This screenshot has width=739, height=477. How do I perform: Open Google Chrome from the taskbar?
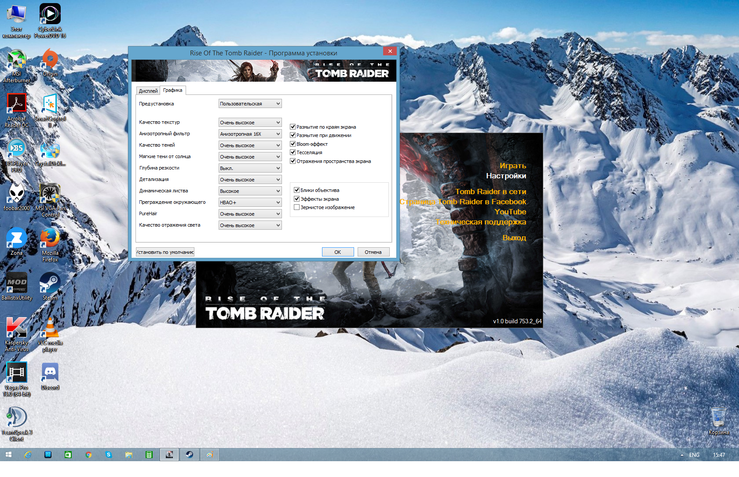88,455
